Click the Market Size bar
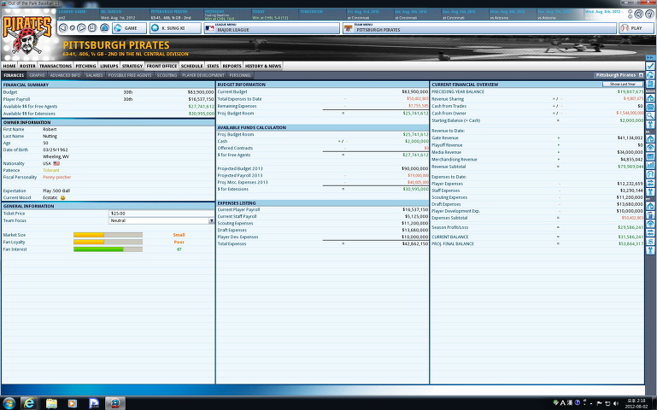The image size is (657, 410). coord(109,235)
